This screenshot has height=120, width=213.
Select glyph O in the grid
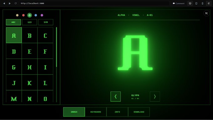point(45,97)
